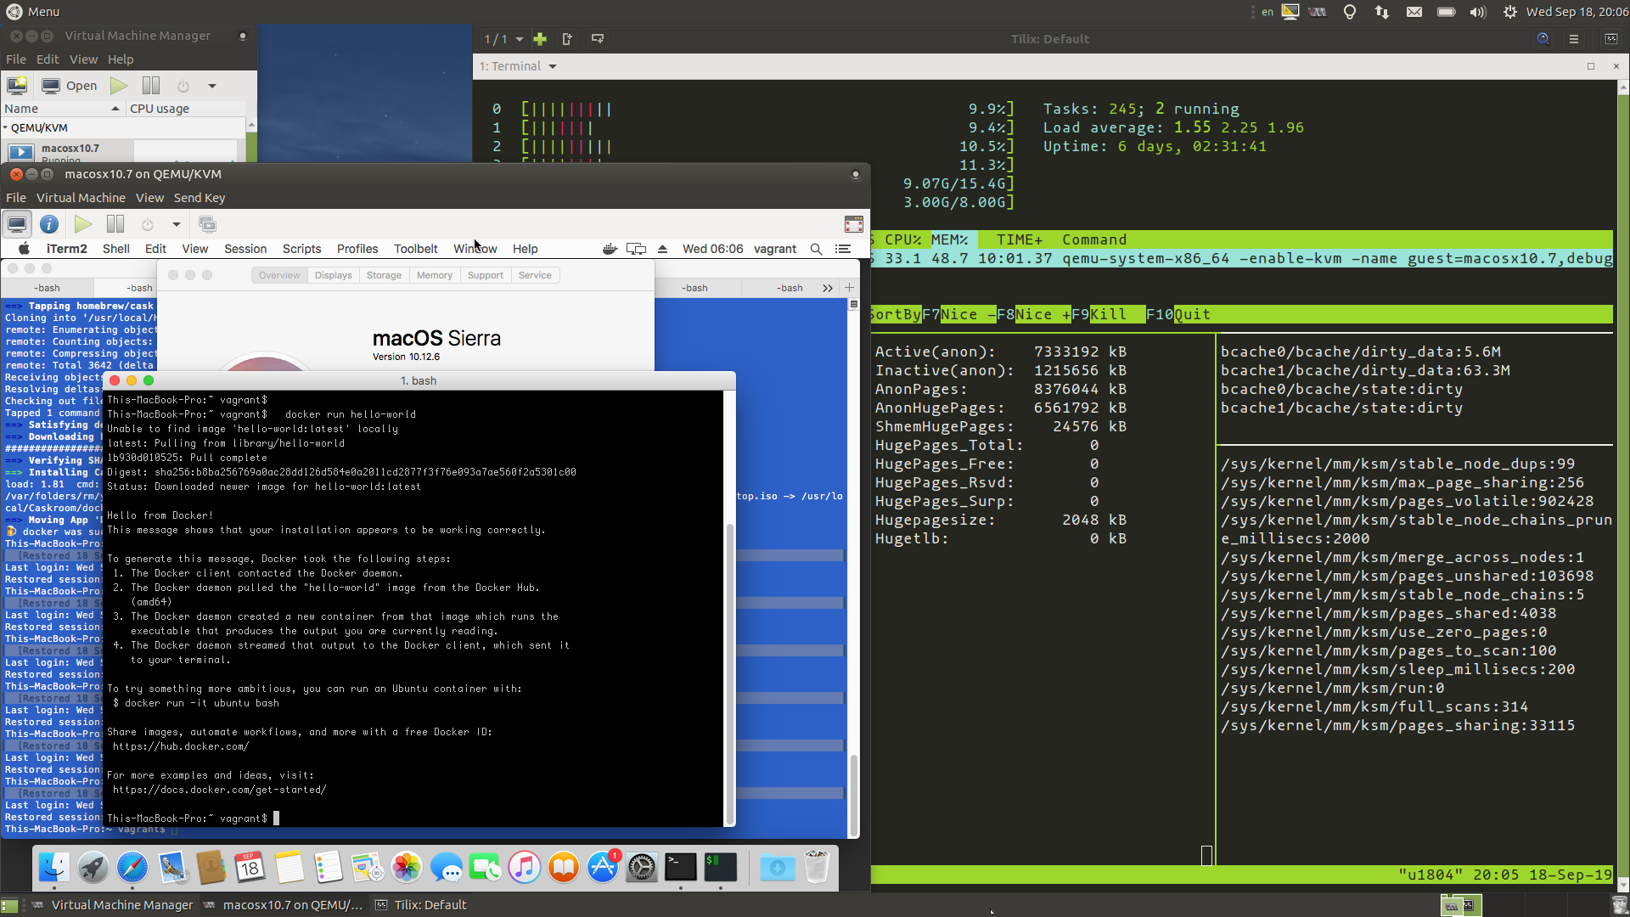
Task: Click the eject menu bar icon
Action: tap(663, 249)
